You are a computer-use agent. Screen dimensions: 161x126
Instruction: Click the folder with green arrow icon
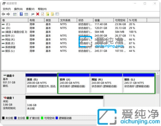click(x=47, y=14)
